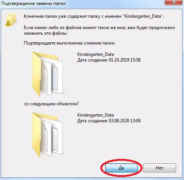Screen dimensions: 184x180
Task: Decline the merge with Нет button
Action: 159,168
